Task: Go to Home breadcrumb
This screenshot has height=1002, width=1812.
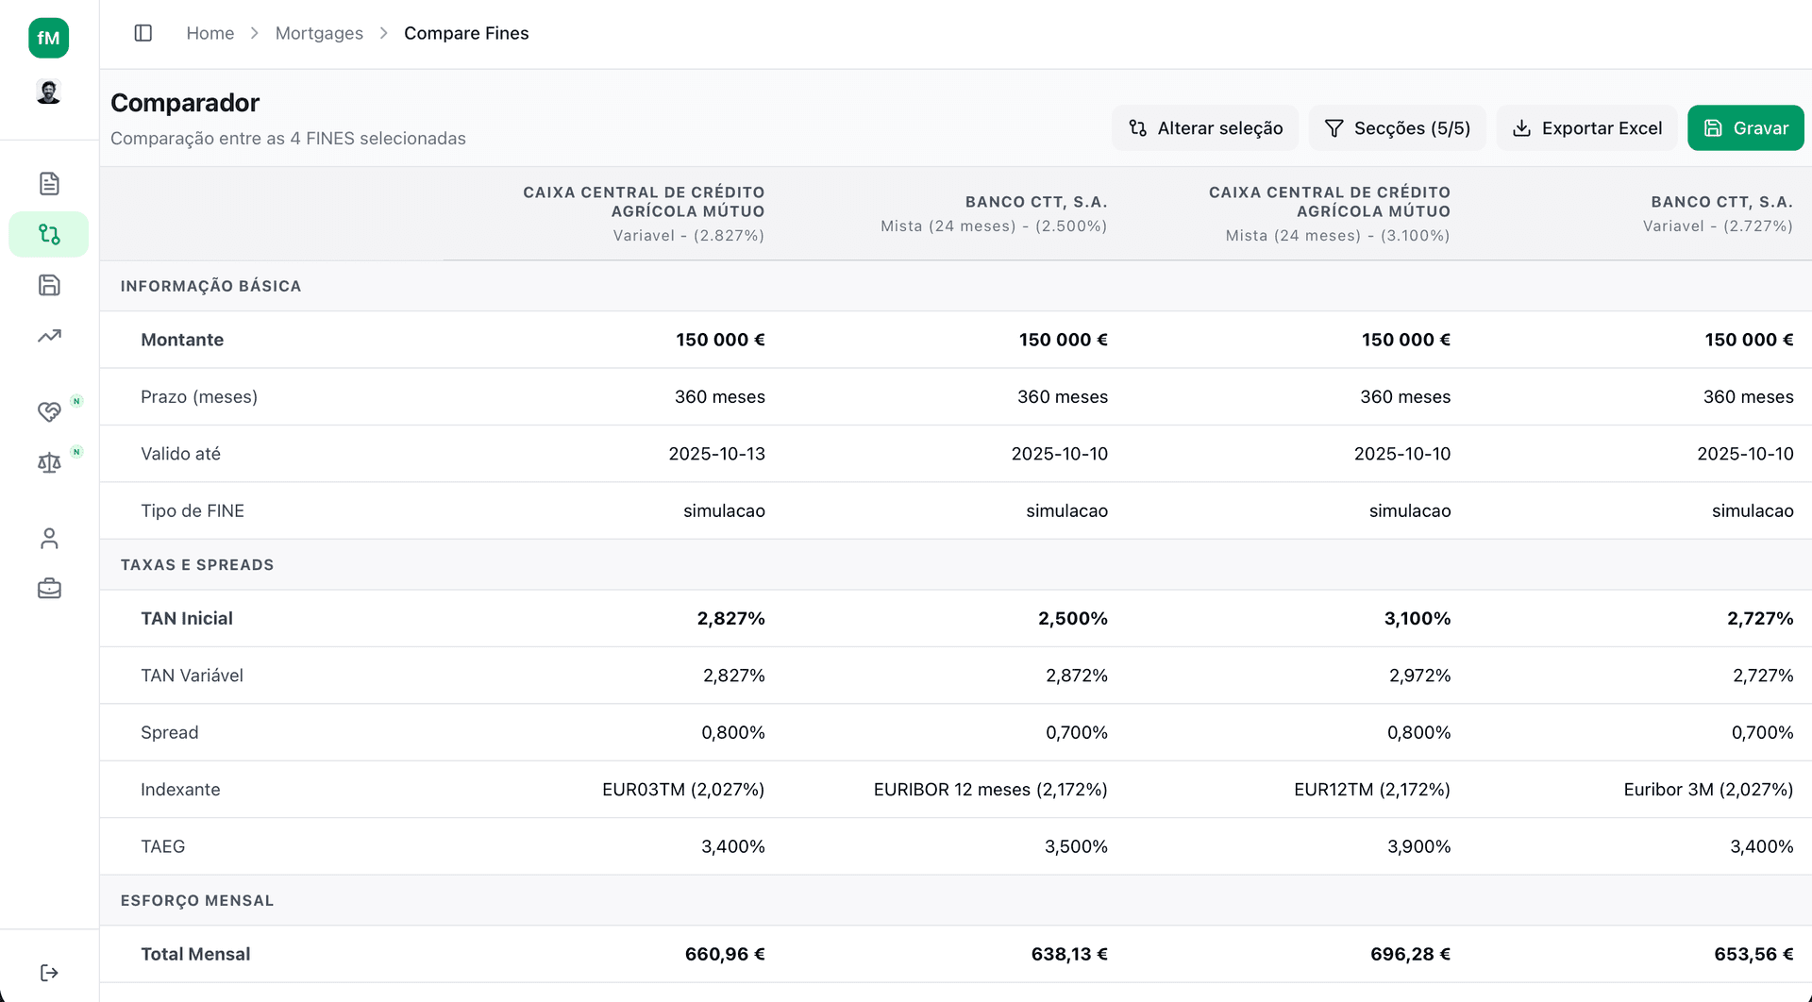Action: [210, 33]
